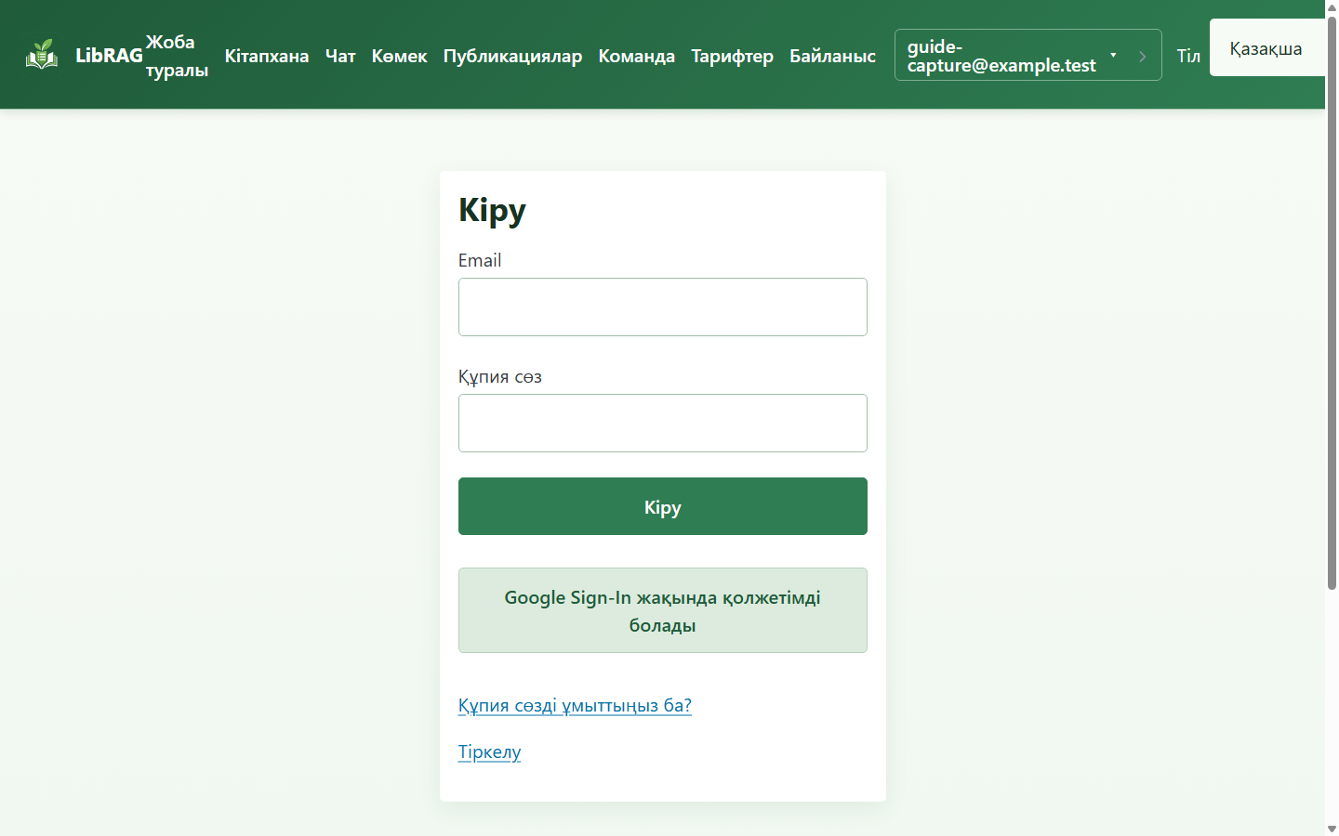
Task: Click the vertical page scrollbar thumb
Action: point(1332,302)
